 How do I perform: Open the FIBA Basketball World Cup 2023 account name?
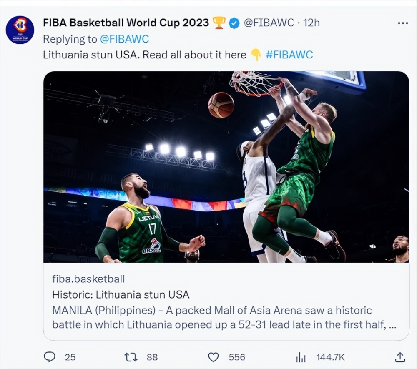click(x=126, y=23)
